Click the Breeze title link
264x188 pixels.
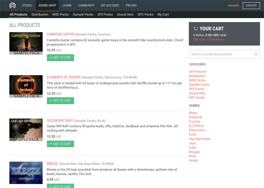coord(52,164)
